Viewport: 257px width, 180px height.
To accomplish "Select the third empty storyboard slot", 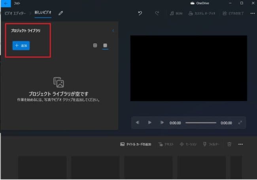I will click(149, 167).
